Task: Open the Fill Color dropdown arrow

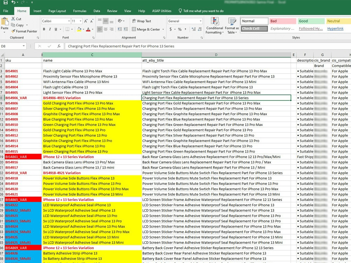Action: [84, 29]
